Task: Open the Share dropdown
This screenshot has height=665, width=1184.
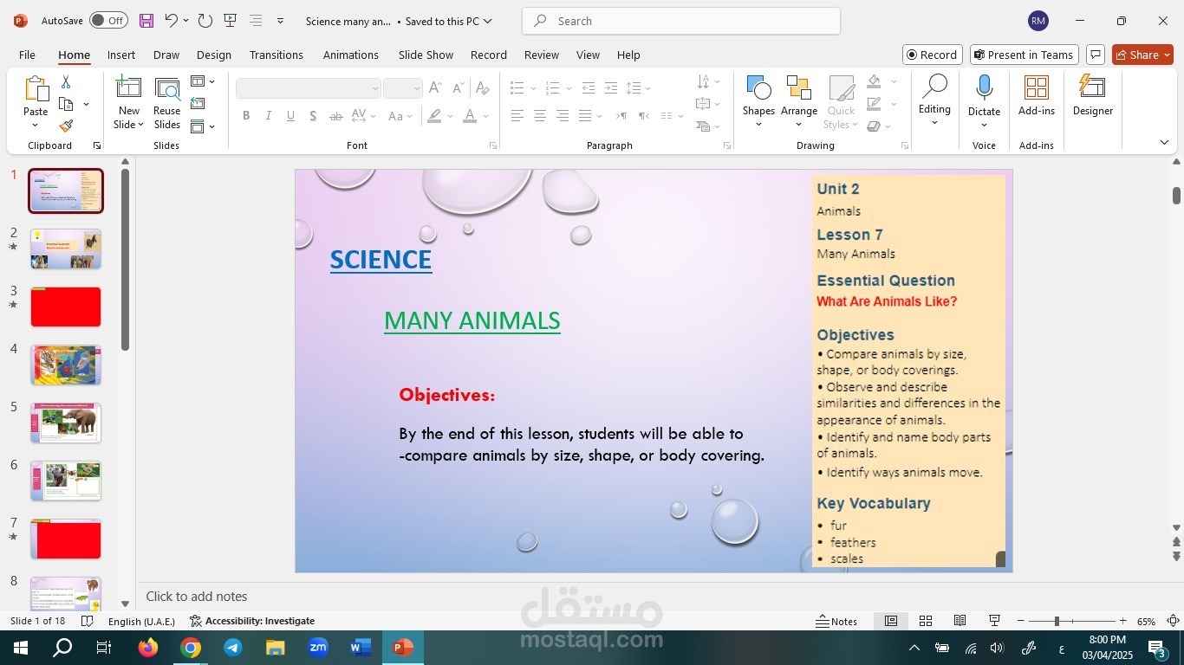Action: tap(1142, 55)
